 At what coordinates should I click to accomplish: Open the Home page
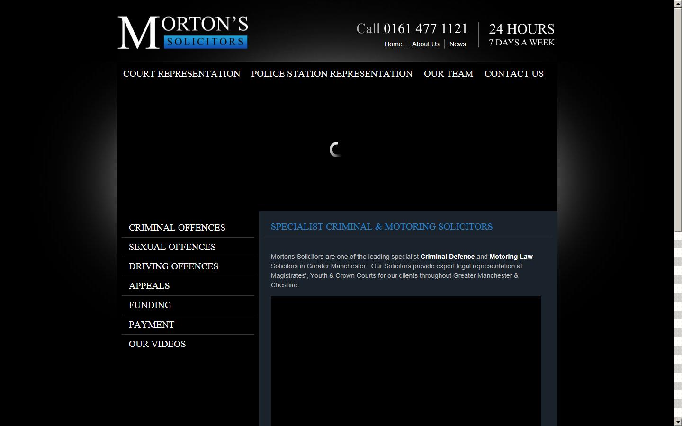click(x=393, y=44)
